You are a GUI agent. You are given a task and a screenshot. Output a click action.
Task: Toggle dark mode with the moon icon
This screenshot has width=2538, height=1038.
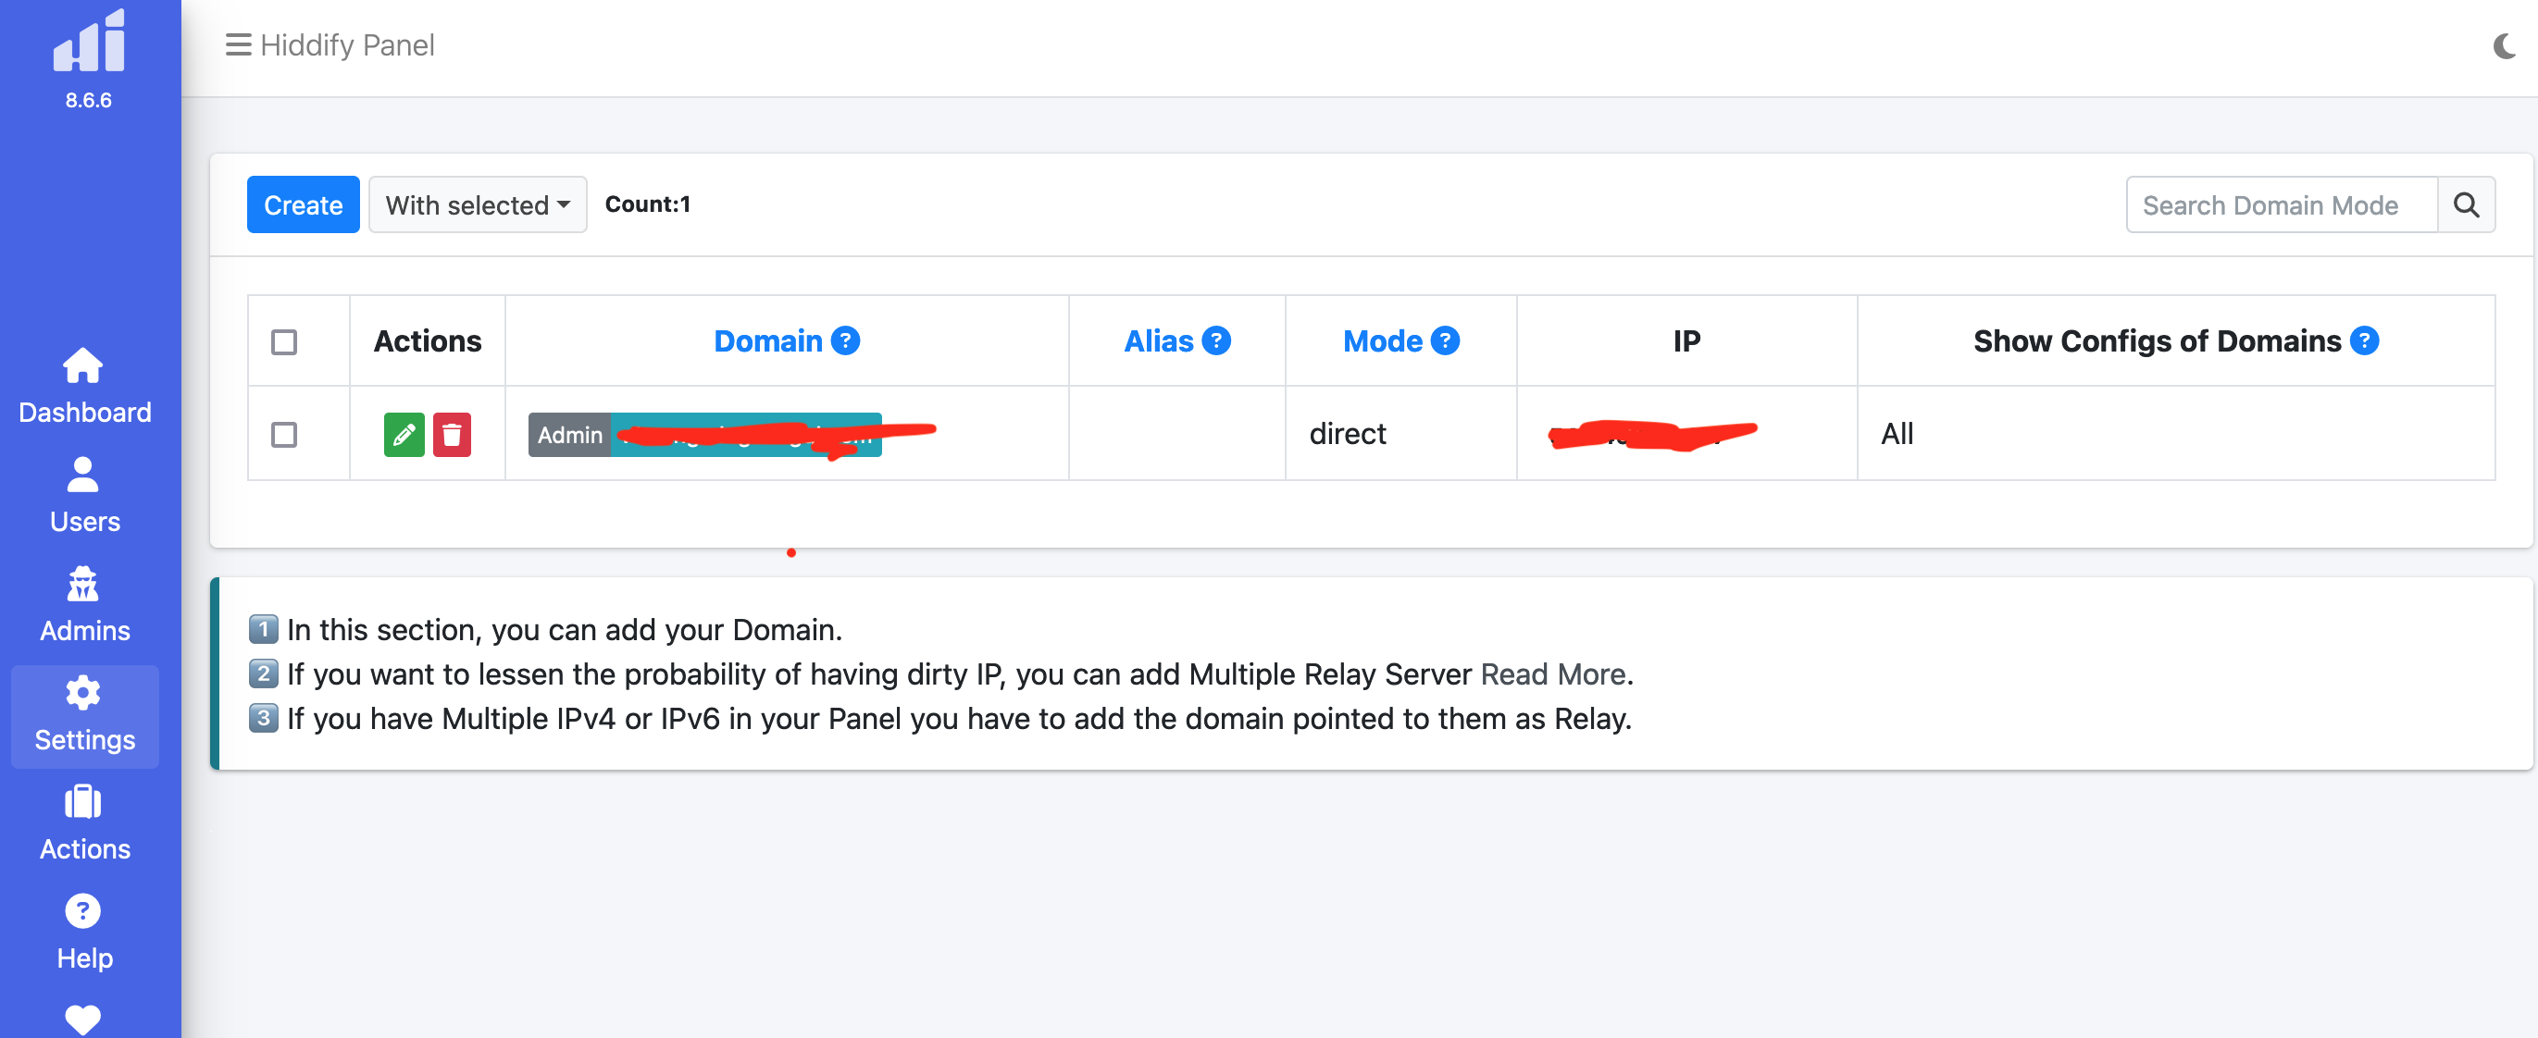[2503, 45]
